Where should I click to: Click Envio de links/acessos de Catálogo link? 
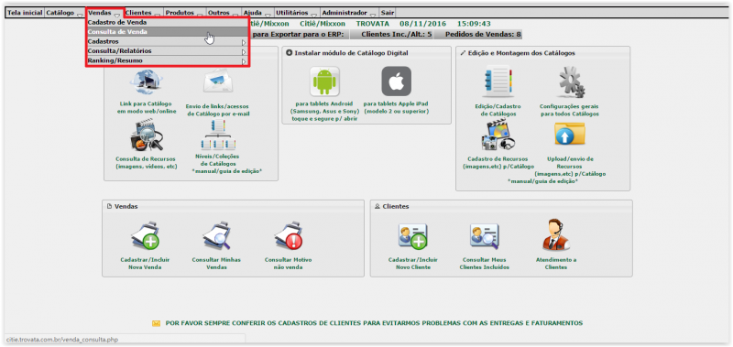pyautogui.click(x=218, y=110)
